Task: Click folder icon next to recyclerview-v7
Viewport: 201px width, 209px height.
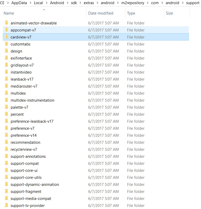Action: [x=6, y=149]
